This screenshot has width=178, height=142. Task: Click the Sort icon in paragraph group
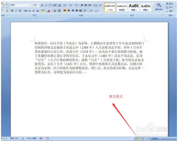(96, 5)
